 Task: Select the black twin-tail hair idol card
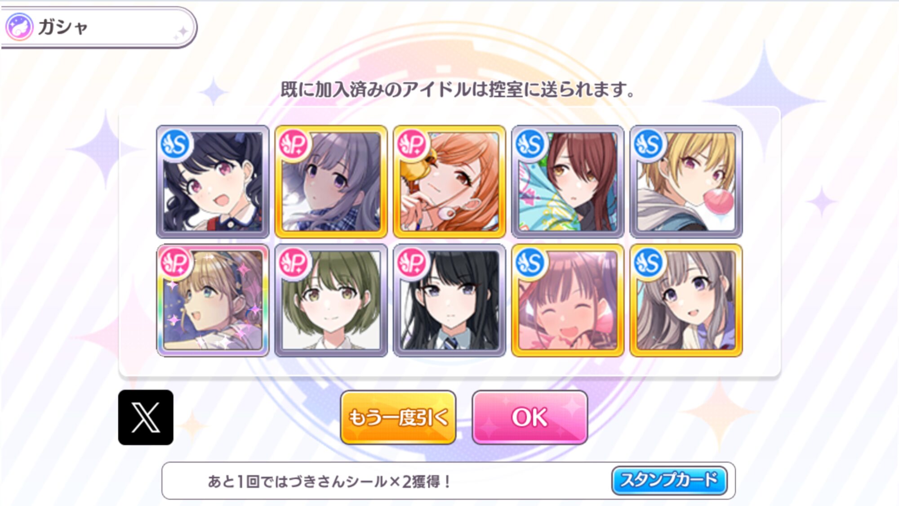click(x=213, y=182)
